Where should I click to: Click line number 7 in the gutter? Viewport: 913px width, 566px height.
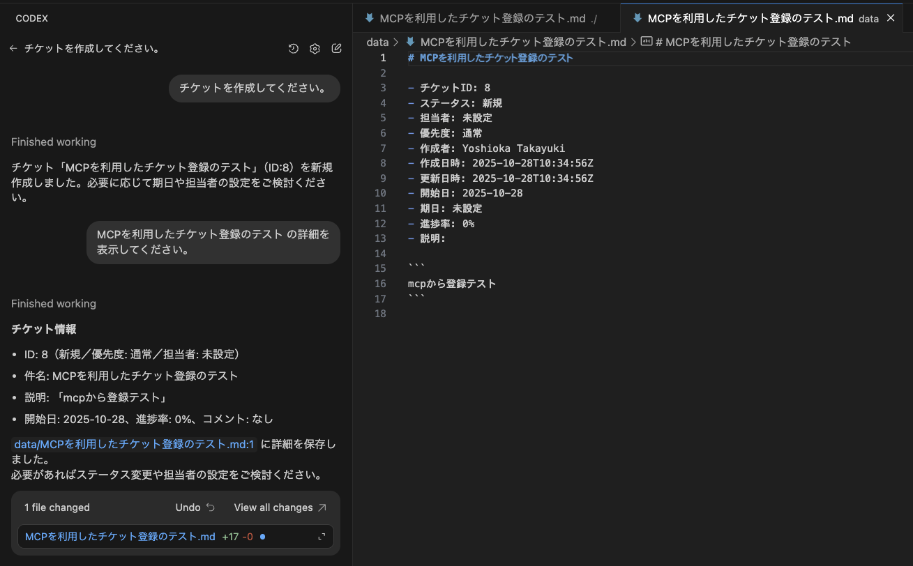point(382,148)
